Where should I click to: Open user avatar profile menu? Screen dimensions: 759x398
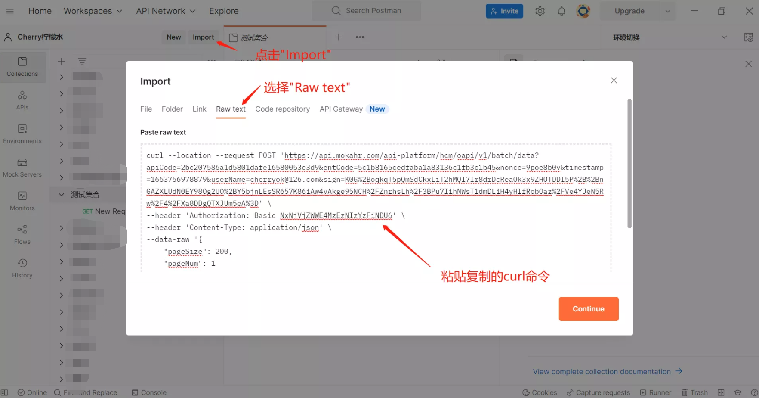(583, 11)
